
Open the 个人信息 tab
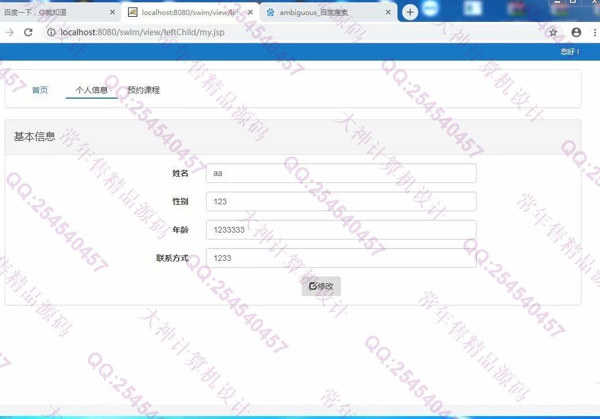point(92,90)
